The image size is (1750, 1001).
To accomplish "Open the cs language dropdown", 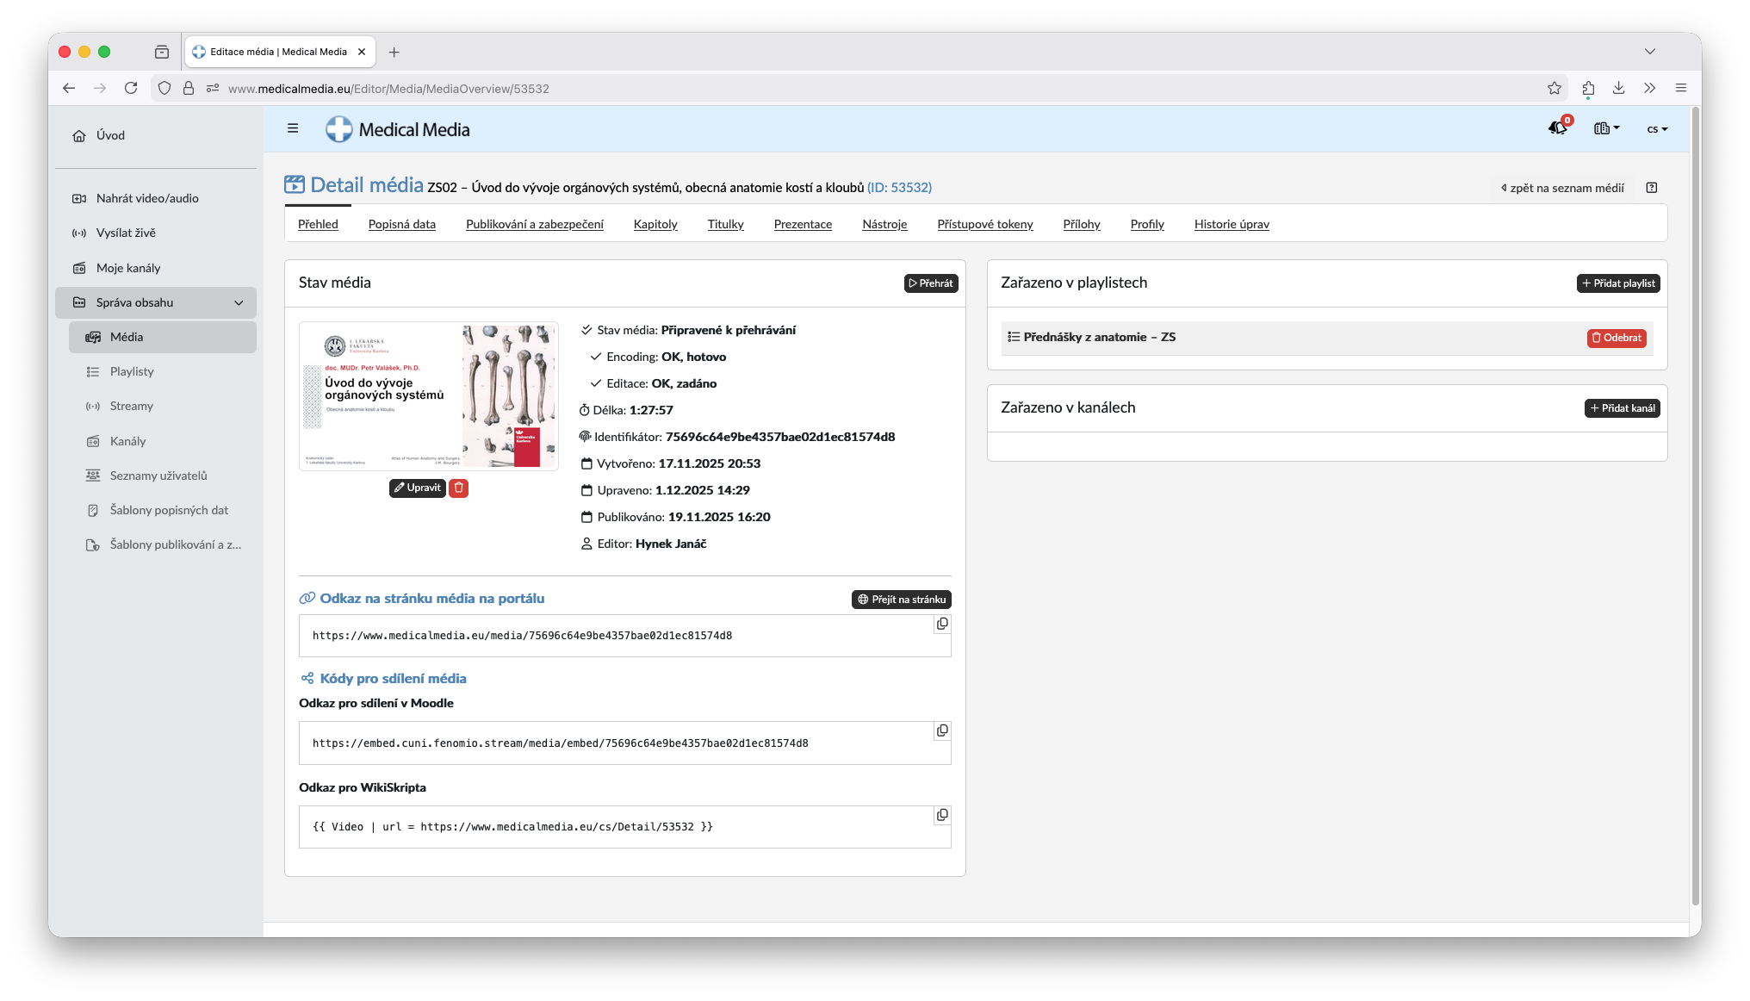I will pyautogui.click(x=1657, y=129).
